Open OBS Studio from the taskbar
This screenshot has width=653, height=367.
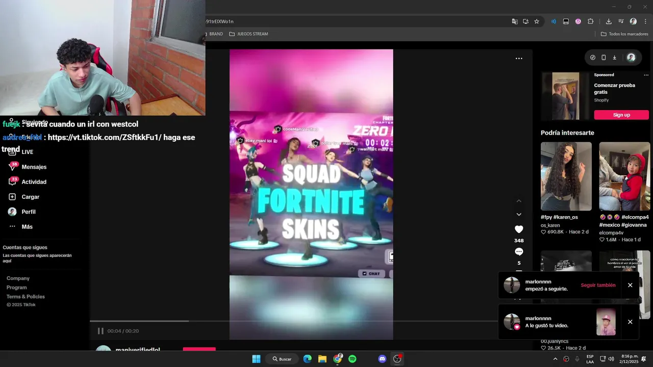397,359
